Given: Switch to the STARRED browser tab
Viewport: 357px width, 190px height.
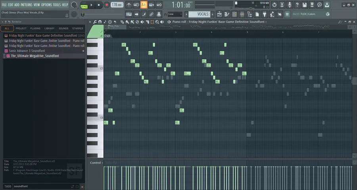Looking at the screenshot, I should pos(78,29).
